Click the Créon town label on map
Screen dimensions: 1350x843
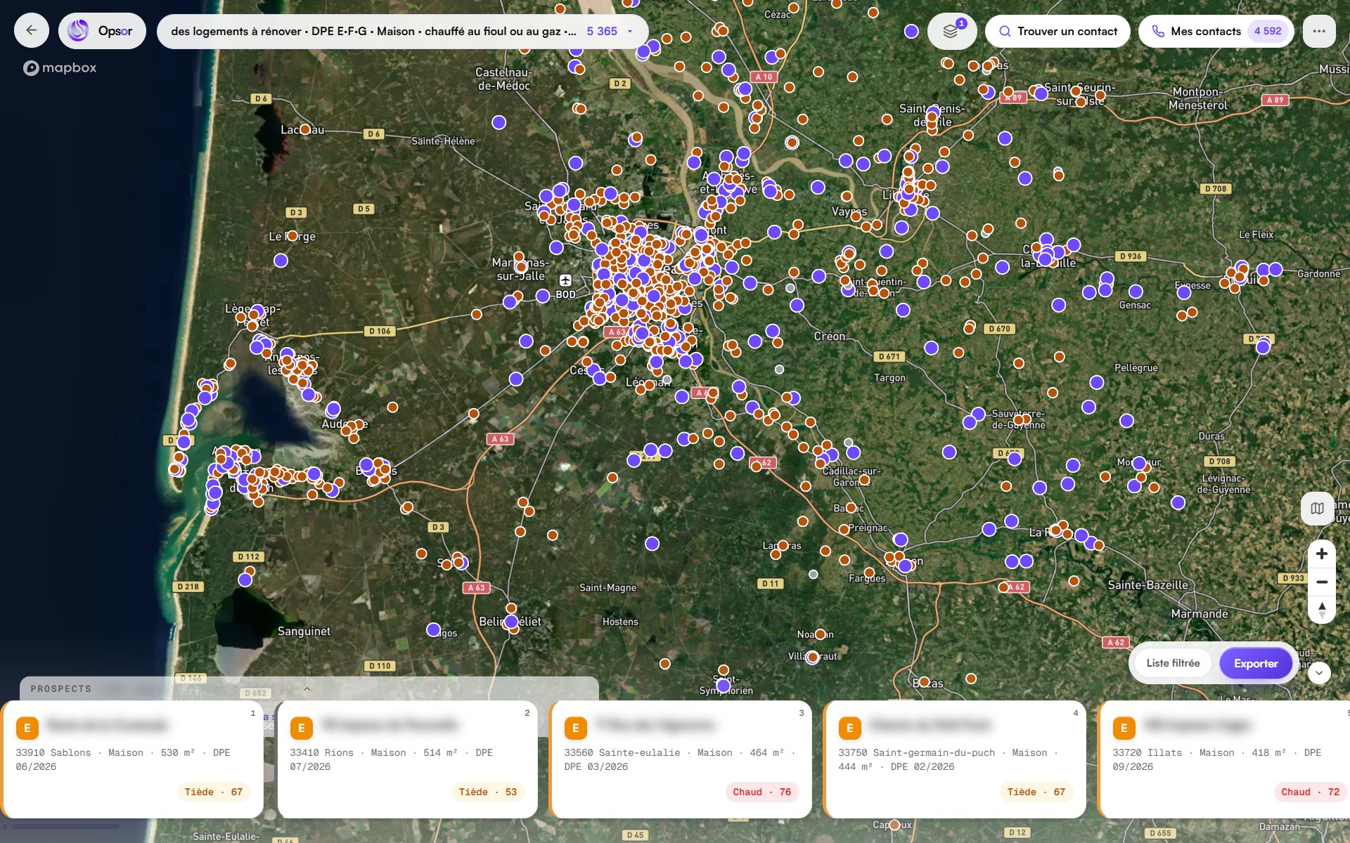coord(830,336)
